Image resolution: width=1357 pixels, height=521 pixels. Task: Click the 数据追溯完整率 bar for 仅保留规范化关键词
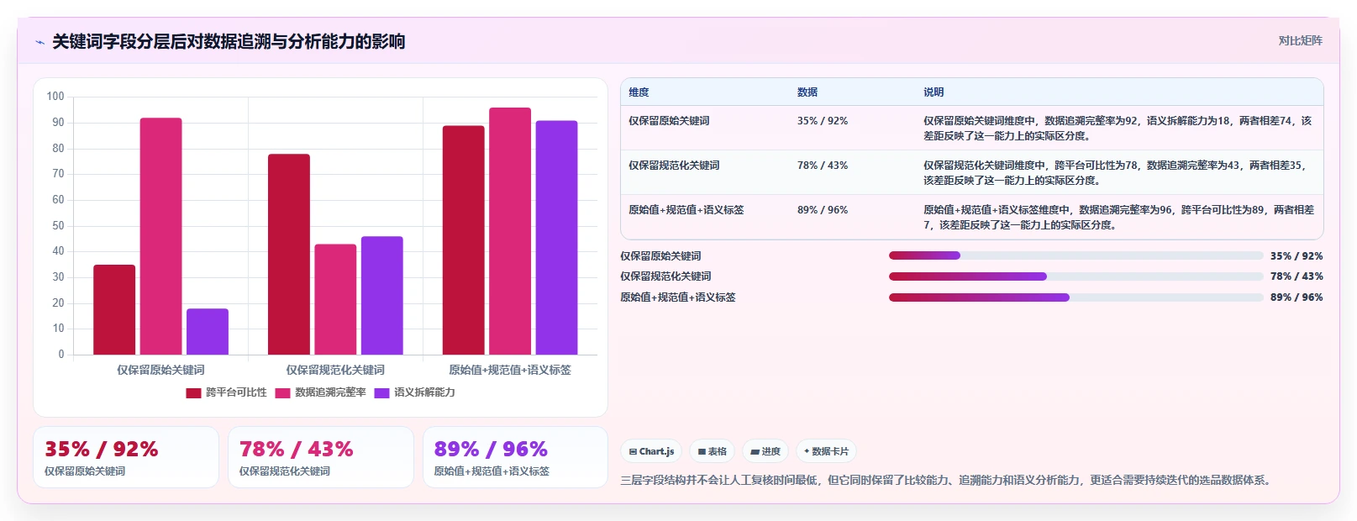click(335, 299)
